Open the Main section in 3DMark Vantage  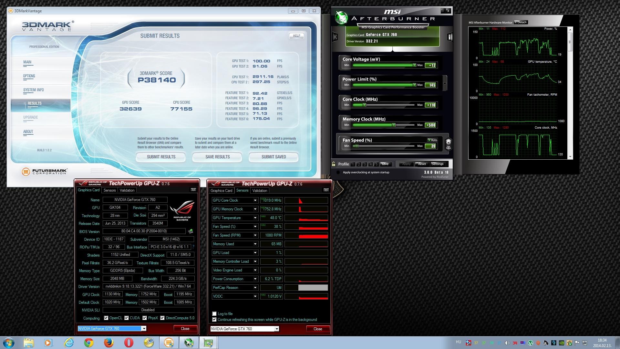click(27, 62)
